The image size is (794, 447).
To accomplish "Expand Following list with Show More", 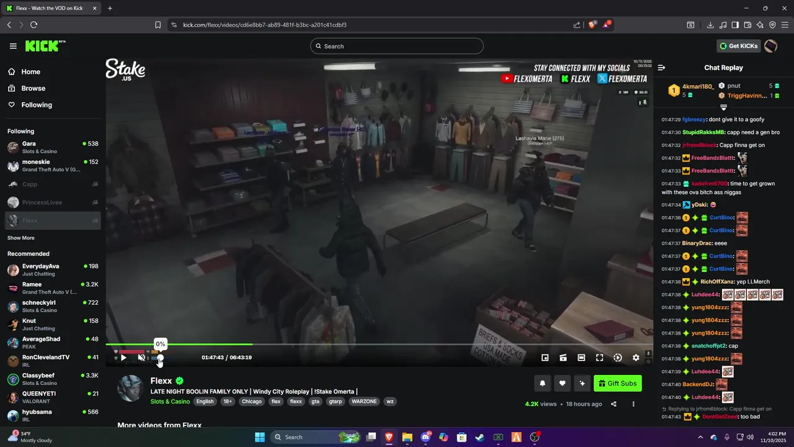I will (21, 238).
